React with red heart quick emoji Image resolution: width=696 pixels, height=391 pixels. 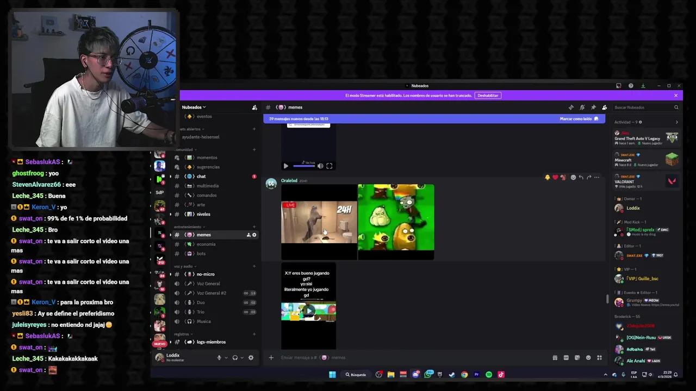pyautogui.click(x=555, y=178)
